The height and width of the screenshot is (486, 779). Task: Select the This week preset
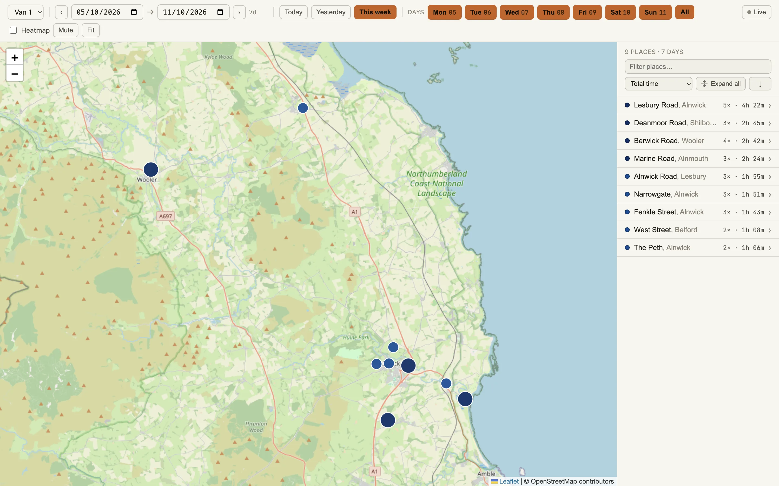point(375,12)
